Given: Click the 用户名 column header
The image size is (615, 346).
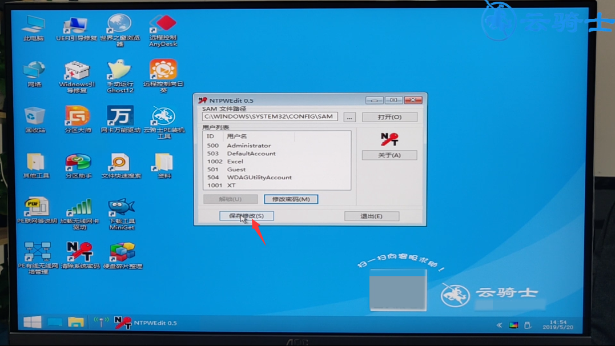Looking at the screenshot, I should tap(237, 136).
